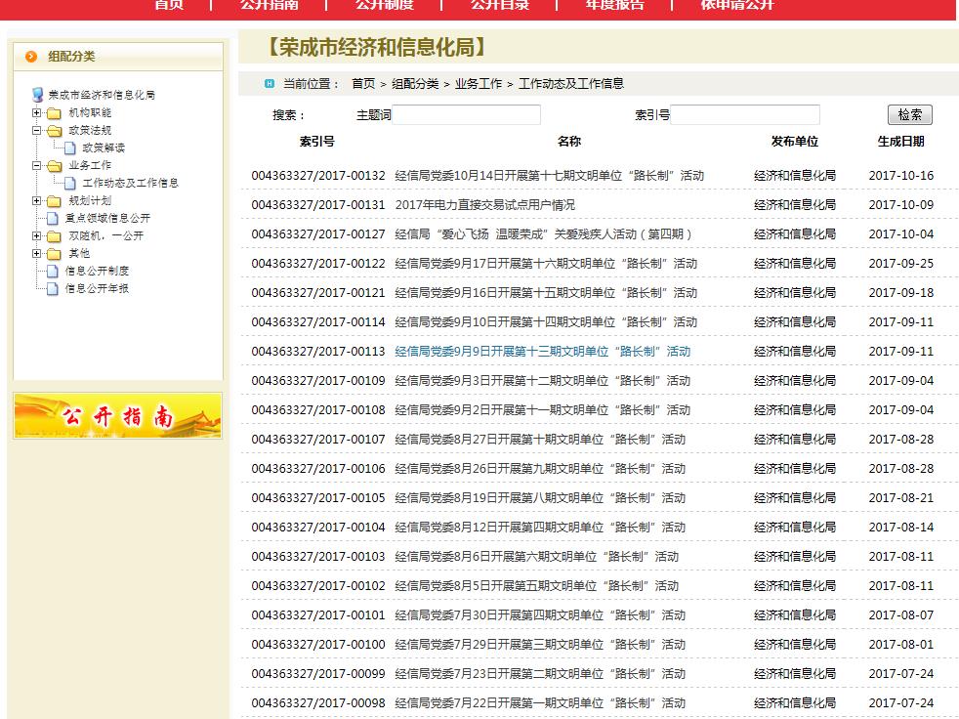Image resolution: width=959 pixels, height=719 pixels.
Task: Click the folder icon beside 规划计划
Action: 54,201
